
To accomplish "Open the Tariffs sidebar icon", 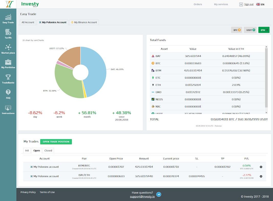I will 8,32.
